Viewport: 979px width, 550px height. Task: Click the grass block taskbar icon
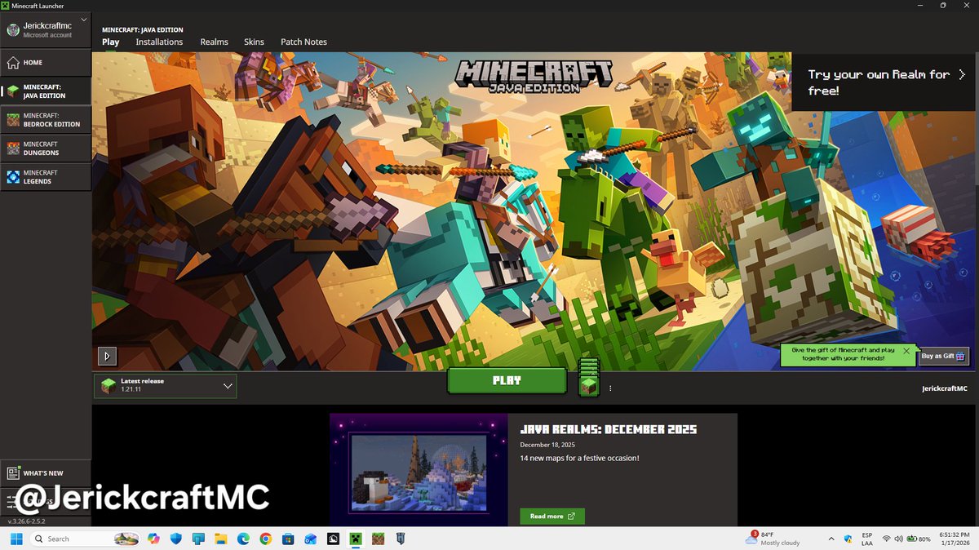(378, 539)
